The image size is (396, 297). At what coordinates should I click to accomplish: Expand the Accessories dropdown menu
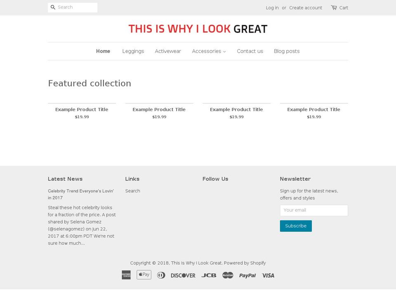pos(209,51)
